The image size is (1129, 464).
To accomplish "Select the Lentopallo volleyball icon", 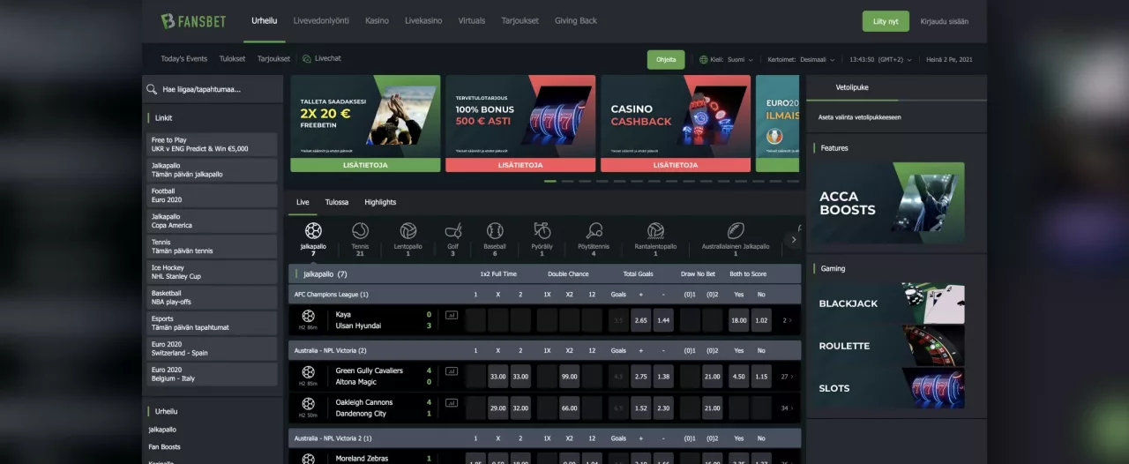I will (x=407, y=231).
